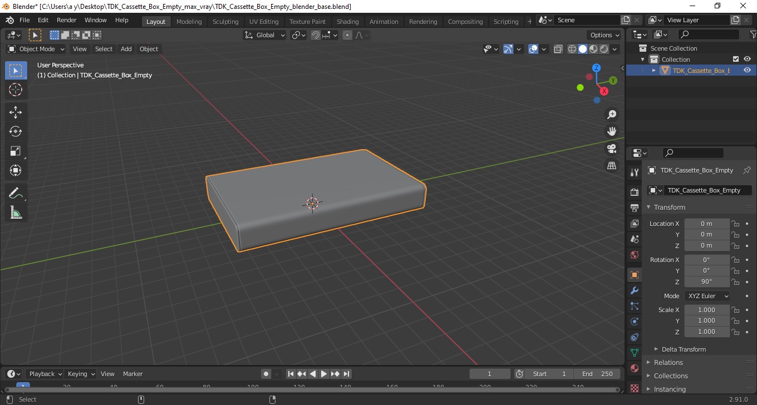This screenshot has height=405, width=757.
Task: Toggle X-ray display mode
Action: click(x=558, y=49)
